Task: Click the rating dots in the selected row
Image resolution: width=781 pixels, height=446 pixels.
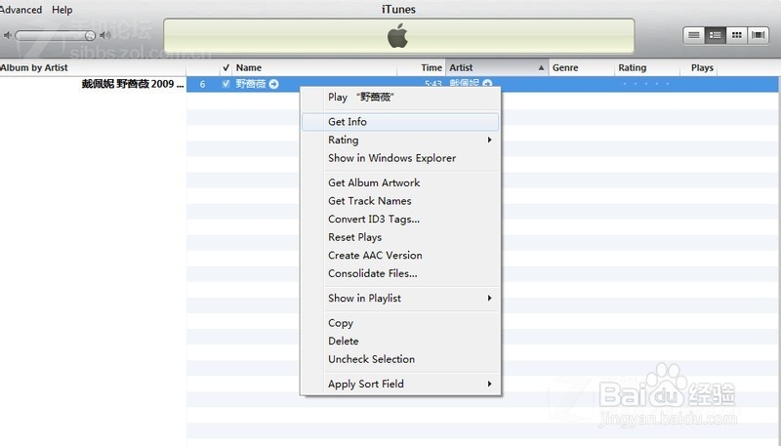Action: tap(646, 84)
